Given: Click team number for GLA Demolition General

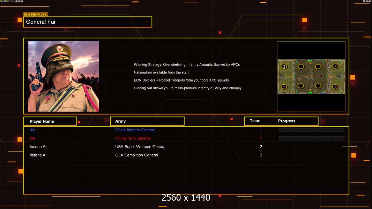Looking at the screenshot, I should pyautogui.click(x=261, y=155).
